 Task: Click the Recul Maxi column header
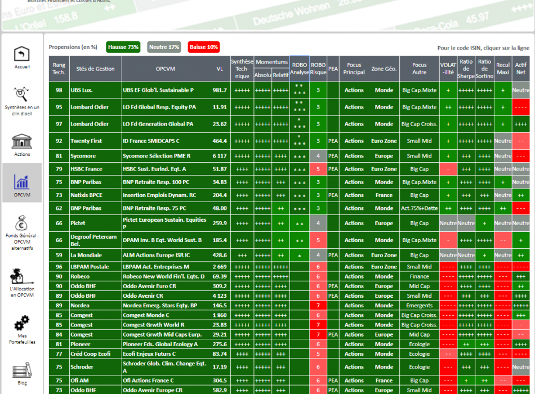(503, 69)
